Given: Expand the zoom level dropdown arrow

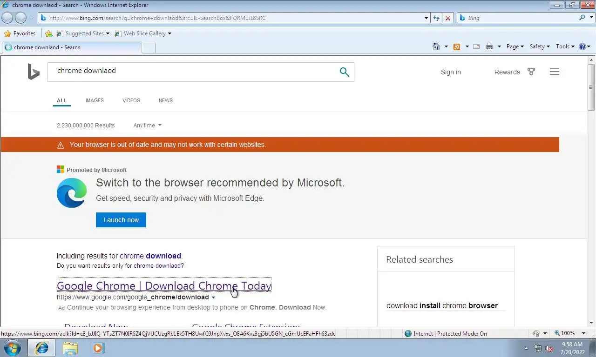Looking at the screenshot, I should point(584,333).
